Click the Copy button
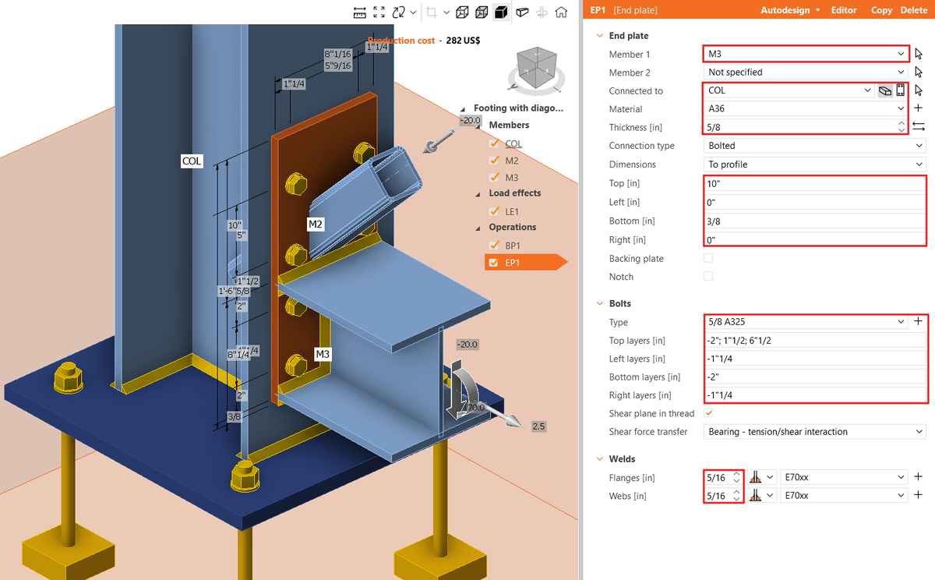The width and height of the screenshot is (935, 580). pos(881,10)
